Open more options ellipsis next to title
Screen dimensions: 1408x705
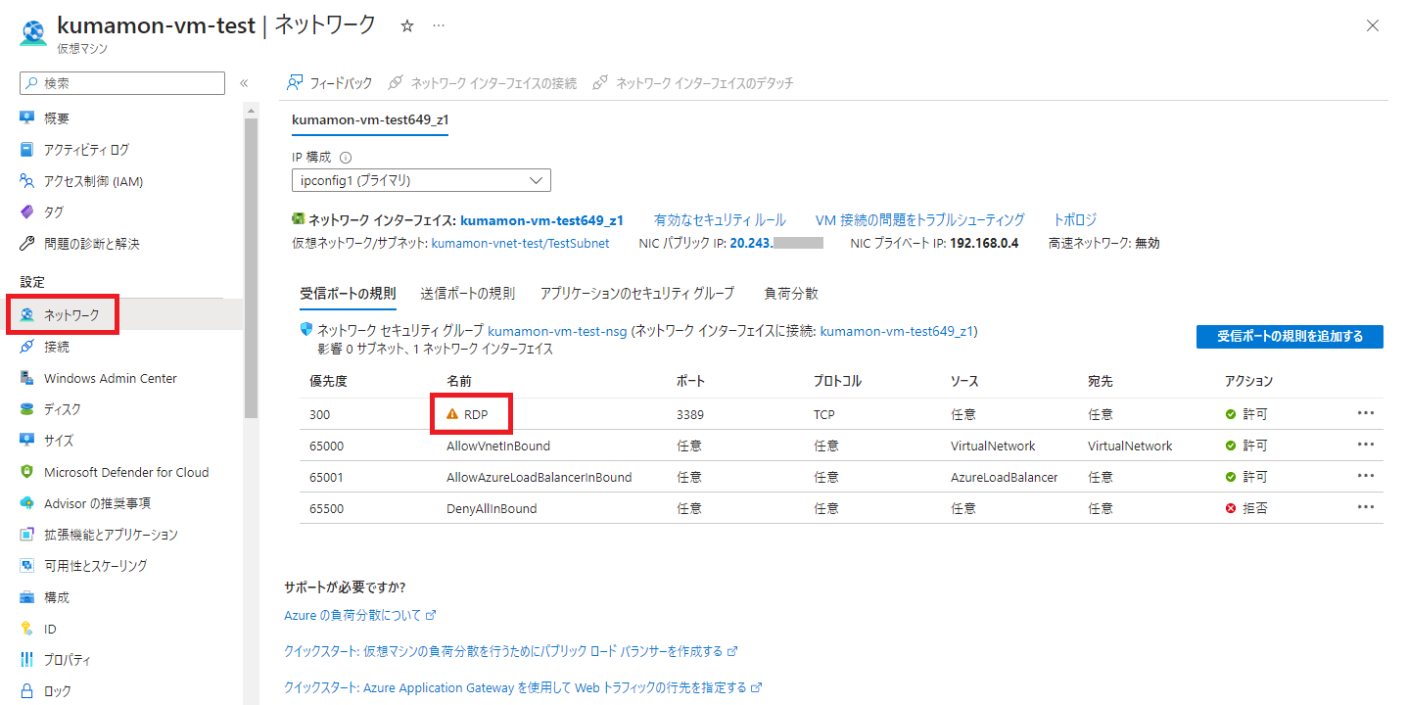pyautogui.click(x=439, y=26)
